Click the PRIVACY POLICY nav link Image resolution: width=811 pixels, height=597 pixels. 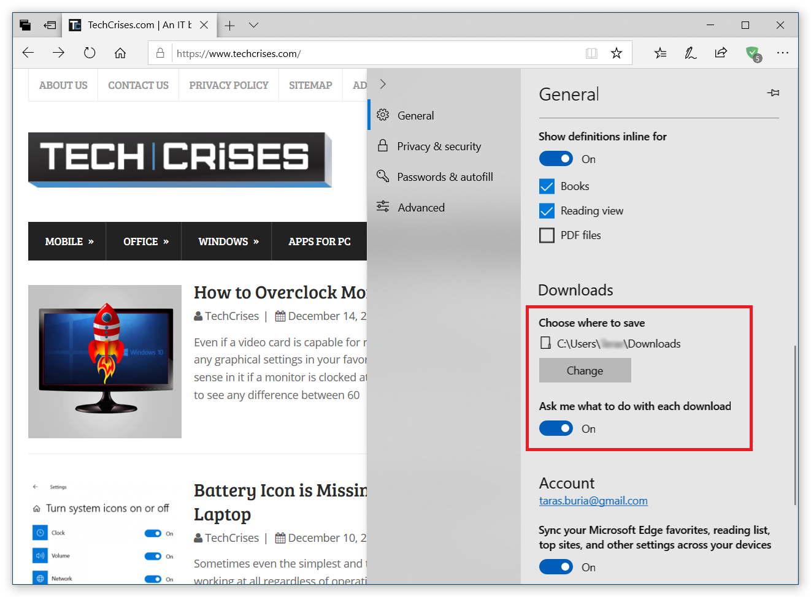pyautogui.click(x=229, y=85)
